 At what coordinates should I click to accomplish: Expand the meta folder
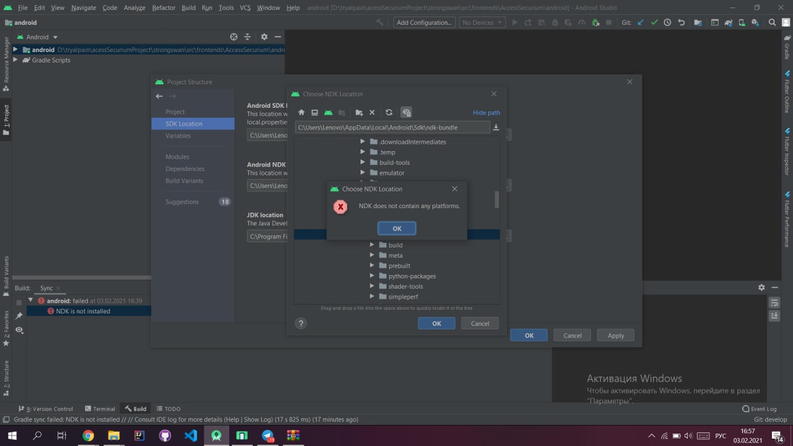click(372, 255)
